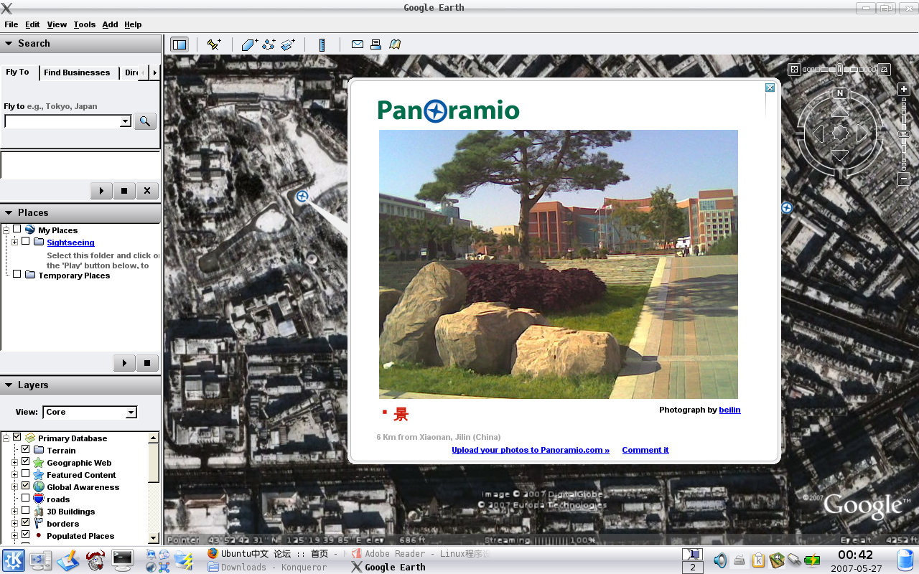Collapse the Search panel triangle

9,44
